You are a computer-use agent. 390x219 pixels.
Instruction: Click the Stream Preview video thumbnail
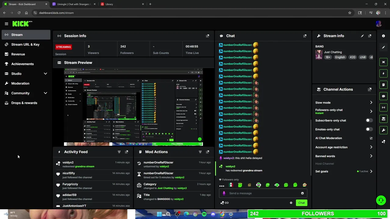click(133, 107)
